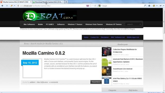Go back with the browser Back arrow

(2, 6)
